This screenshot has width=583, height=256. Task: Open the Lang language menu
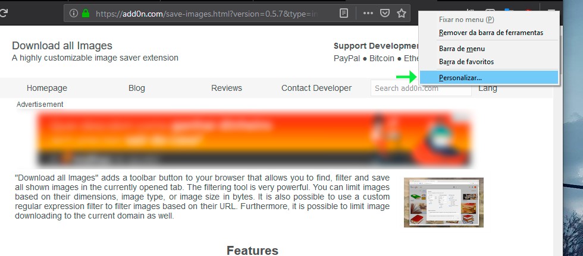487,89
